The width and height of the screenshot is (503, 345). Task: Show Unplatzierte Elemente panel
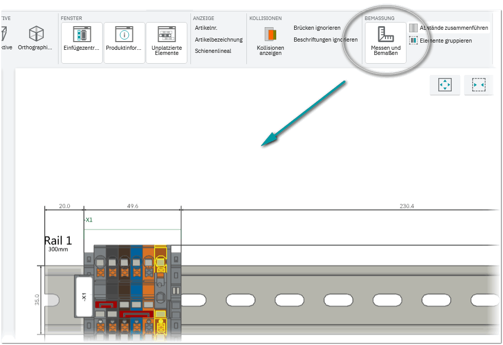tap(166, 43)
